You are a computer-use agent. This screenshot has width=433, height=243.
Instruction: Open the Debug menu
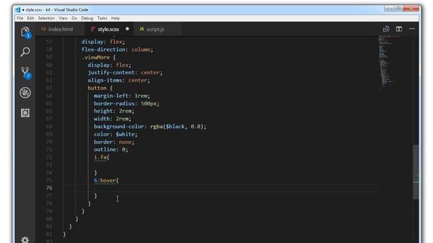click(87, 18)
